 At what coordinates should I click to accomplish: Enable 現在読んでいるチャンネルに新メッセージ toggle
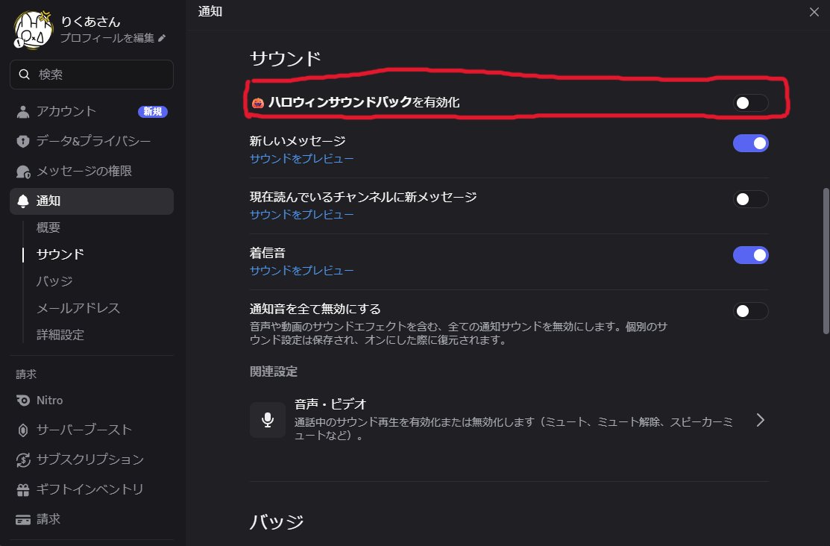(x=750, y=199)
